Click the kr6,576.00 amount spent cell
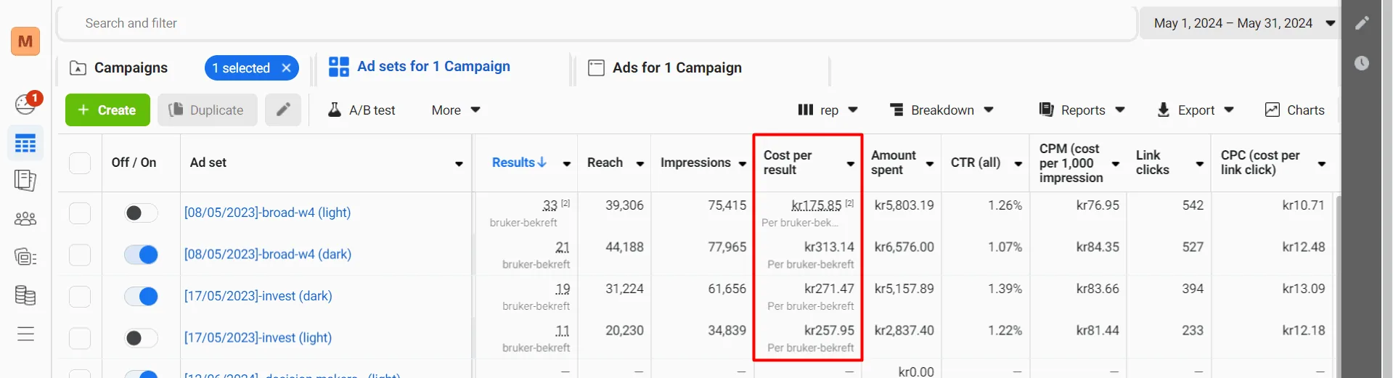 click(904, 247)
